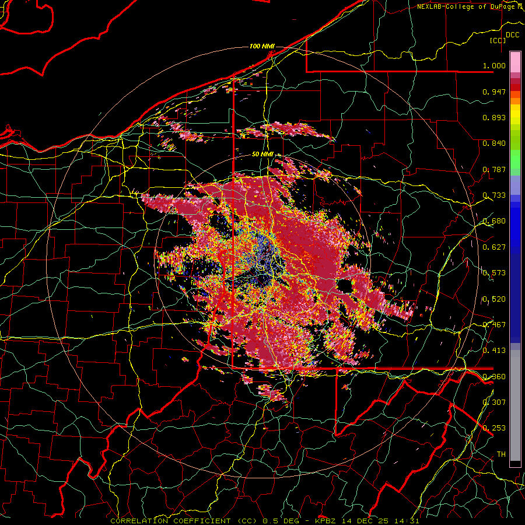Pick the gray segment of the color scale
Viewport: 525px width, 525px height.
pyautogui.click(x=515, y=405)
